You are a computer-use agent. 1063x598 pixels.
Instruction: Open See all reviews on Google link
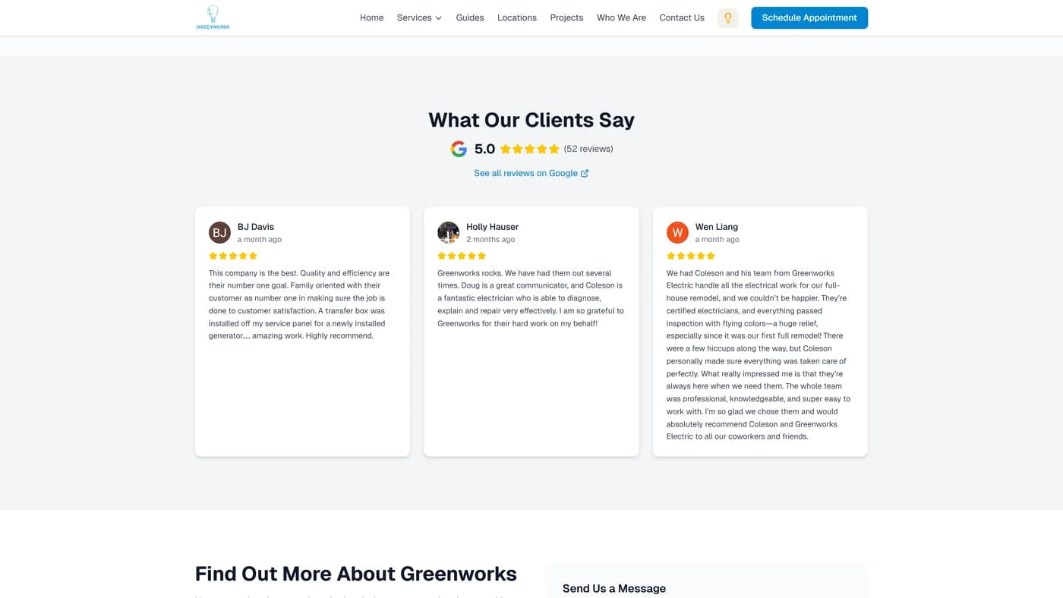point(525,173)
